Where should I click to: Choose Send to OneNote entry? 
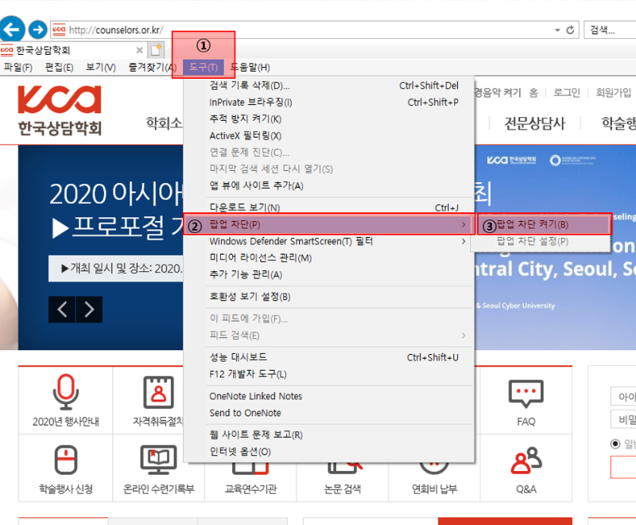tap(328, 413)
